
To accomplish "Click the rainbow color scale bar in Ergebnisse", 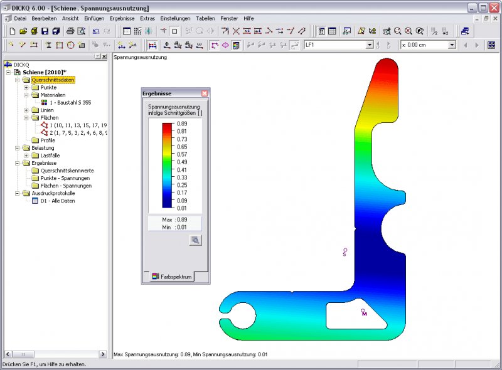I will 167,166.
